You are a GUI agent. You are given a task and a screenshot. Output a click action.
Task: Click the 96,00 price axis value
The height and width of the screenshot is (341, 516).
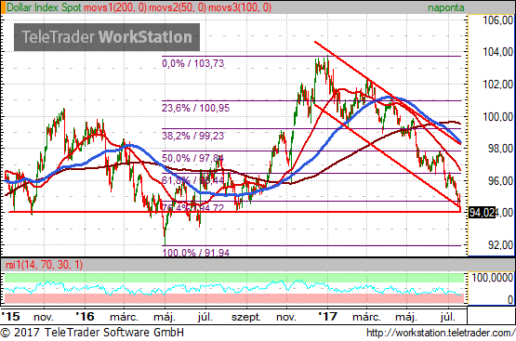click(x=500, y=181)
